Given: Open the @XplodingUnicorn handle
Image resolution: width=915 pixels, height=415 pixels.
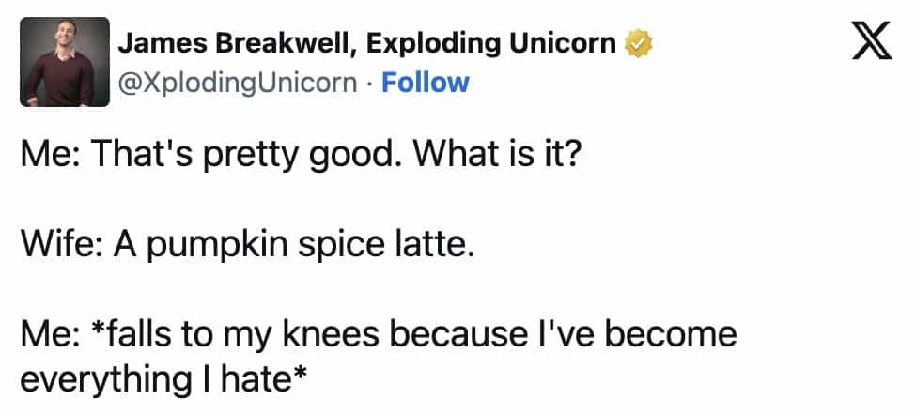Looking at the screenshot, I should (236, 82).
